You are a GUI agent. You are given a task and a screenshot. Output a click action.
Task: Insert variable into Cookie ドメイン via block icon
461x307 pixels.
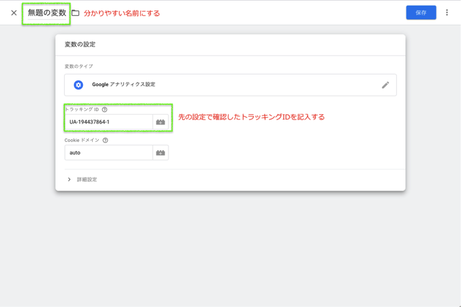pyautogui.click(x=161, y=153)
